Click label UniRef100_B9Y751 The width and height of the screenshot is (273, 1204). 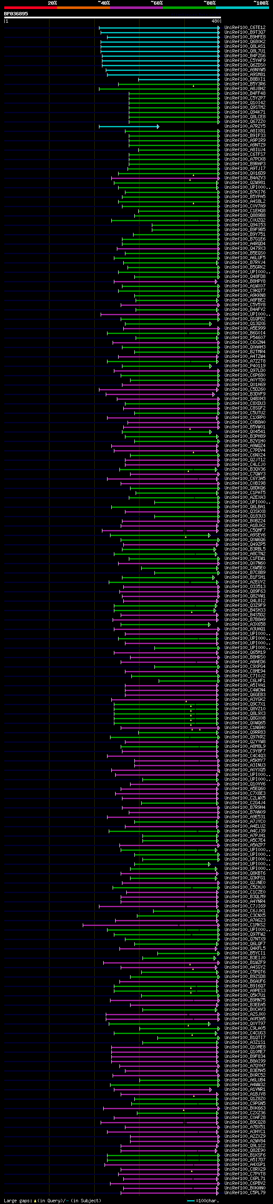244,234
